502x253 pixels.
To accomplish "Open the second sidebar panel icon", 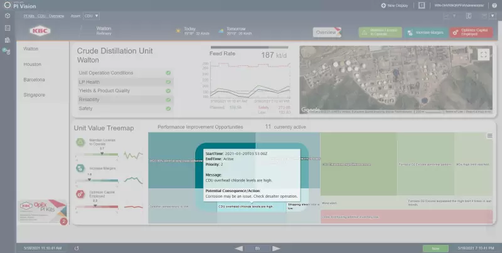I will click(x=8, y=28).
